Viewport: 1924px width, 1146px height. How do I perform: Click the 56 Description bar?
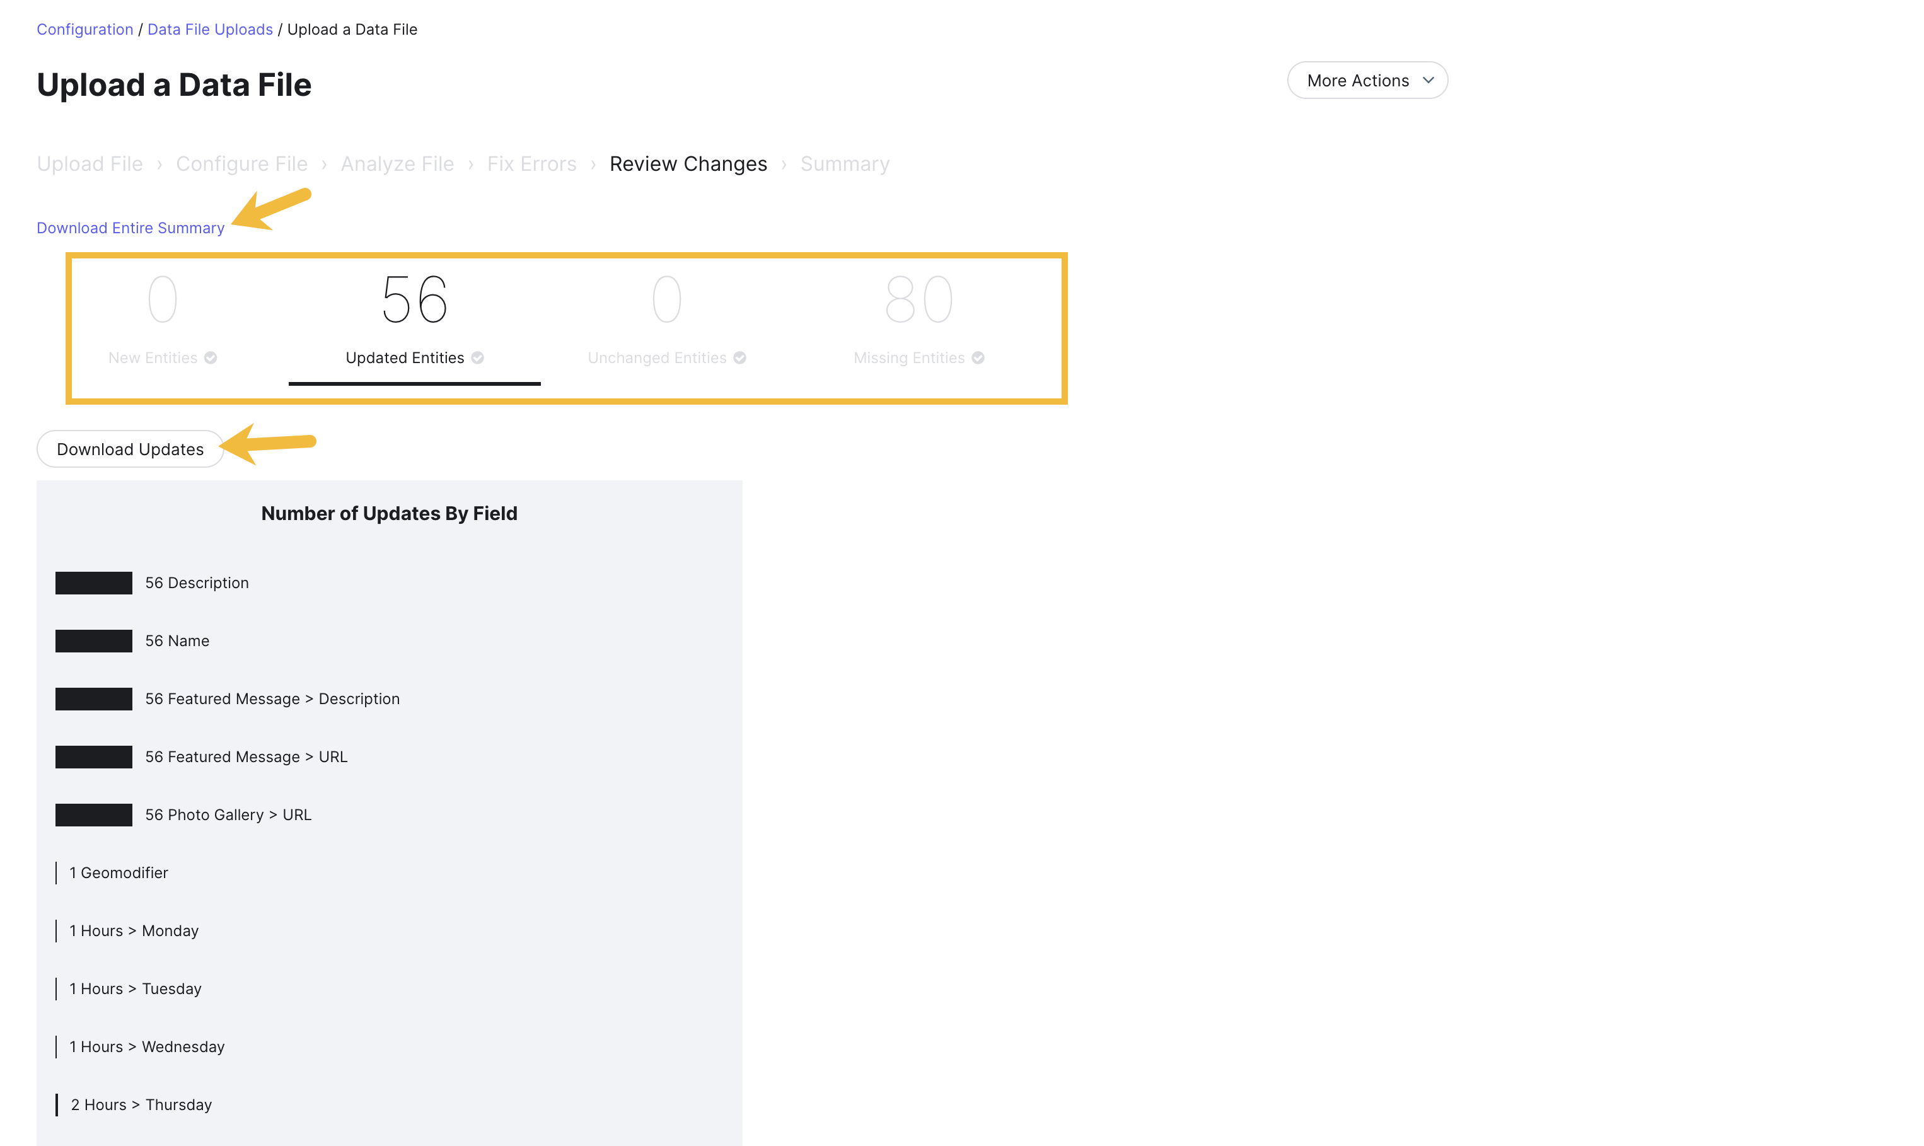click(94, 583)
